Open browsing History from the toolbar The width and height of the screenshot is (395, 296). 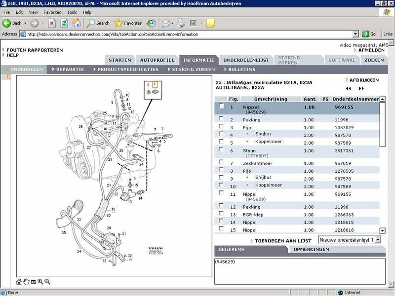pos(151,23)
